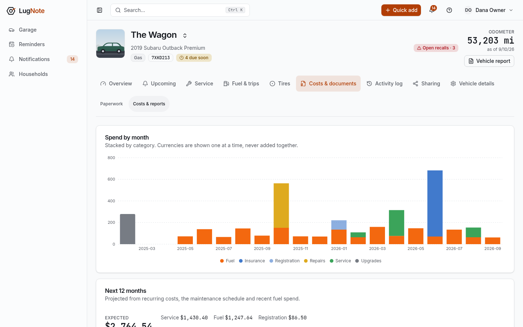Switch to the Upcoming tab
Screen dimensions: 523x327
point(159,84)
